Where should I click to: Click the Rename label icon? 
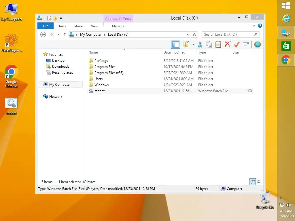pyautogui.click(x=246, y=45)
